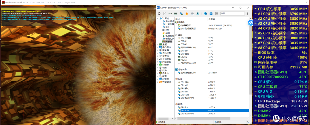The image size is (310, 125).
Task: Expand the DirectX tree node
Action: coord(158,65)
